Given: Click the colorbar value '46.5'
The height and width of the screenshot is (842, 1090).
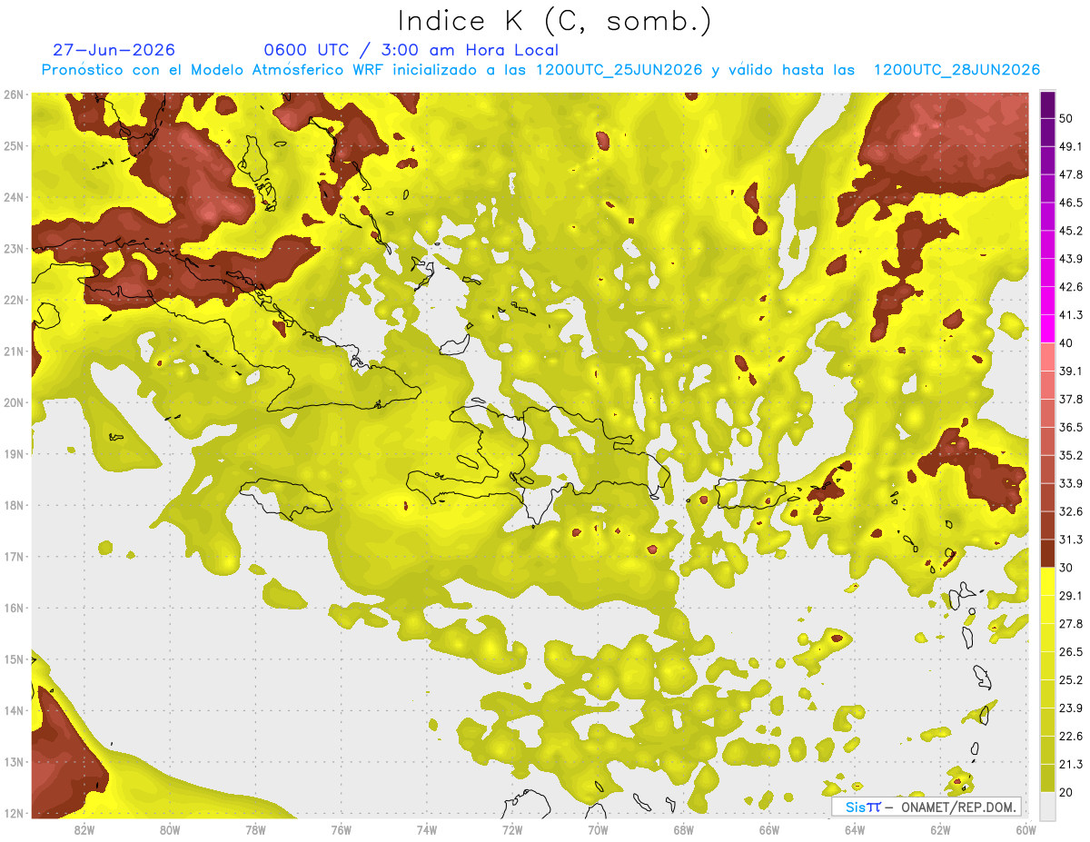Looking at the screenshot, I should [1070, 203].
